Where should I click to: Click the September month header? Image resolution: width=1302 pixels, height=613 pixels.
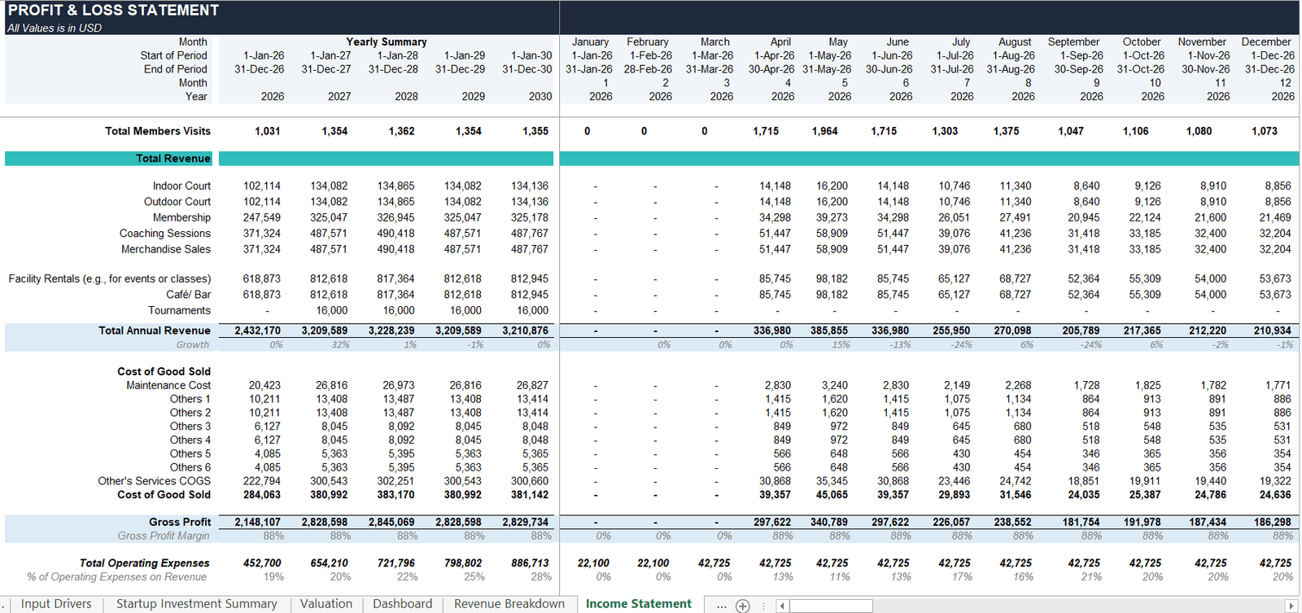(x=1074, y=42)
